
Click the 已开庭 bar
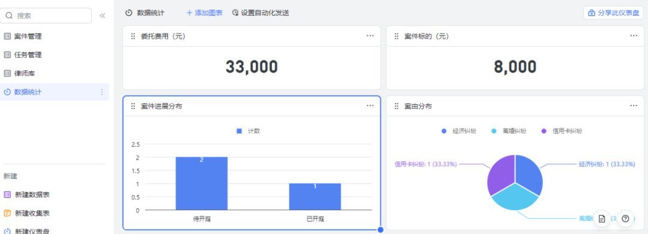[x=315, y=197]
